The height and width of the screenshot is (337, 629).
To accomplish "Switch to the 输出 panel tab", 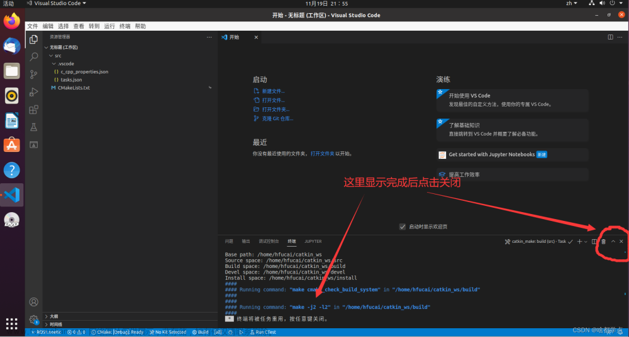I will click(246, 242).
